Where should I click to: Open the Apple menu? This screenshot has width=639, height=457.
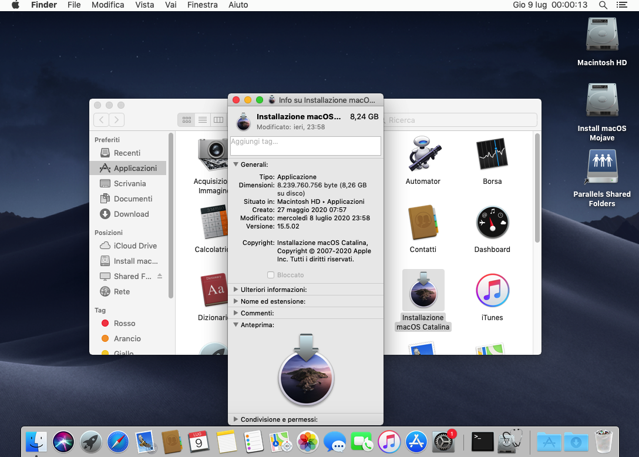[x=15, y=5]
